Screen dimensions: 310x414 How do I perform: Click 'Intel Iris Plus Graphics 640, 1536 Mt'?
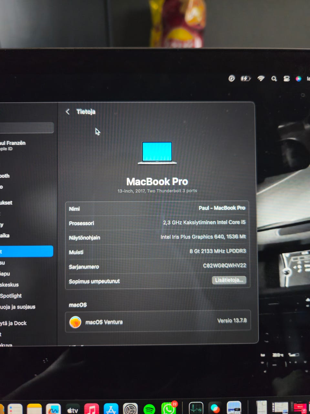pos(203,237)
